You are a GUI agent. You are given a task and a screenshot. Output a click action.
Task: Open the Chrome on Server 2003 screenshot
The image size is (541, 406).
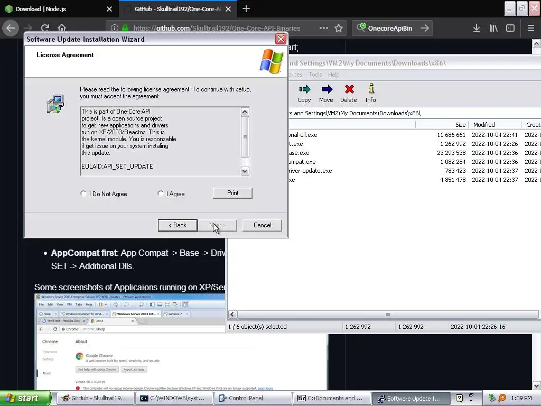coord(181,342)
